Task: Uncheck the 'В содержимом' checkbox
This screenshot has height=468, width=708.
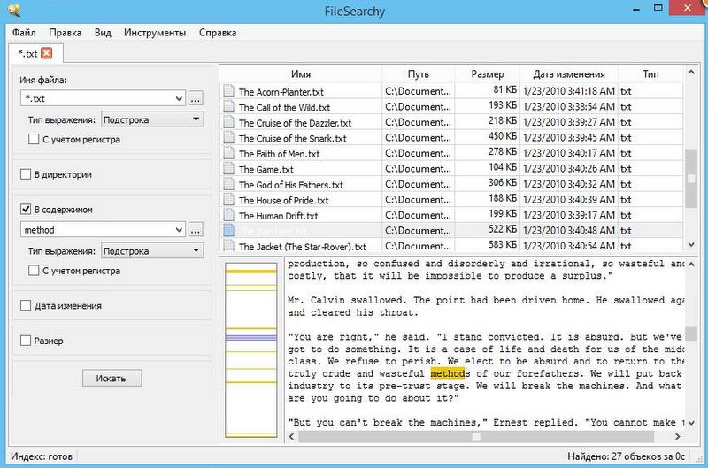Action: 26,210
